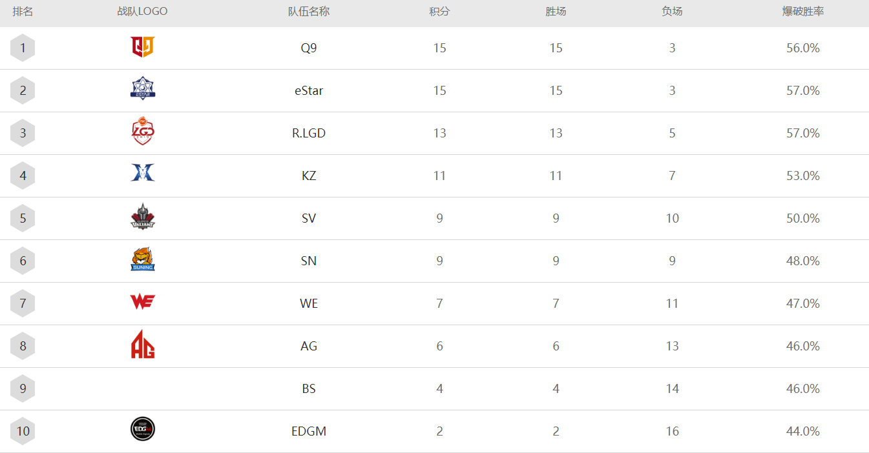This screenshot has width=869, height=453.
Task: Select the KZ team logo
Action: point(142,173)
